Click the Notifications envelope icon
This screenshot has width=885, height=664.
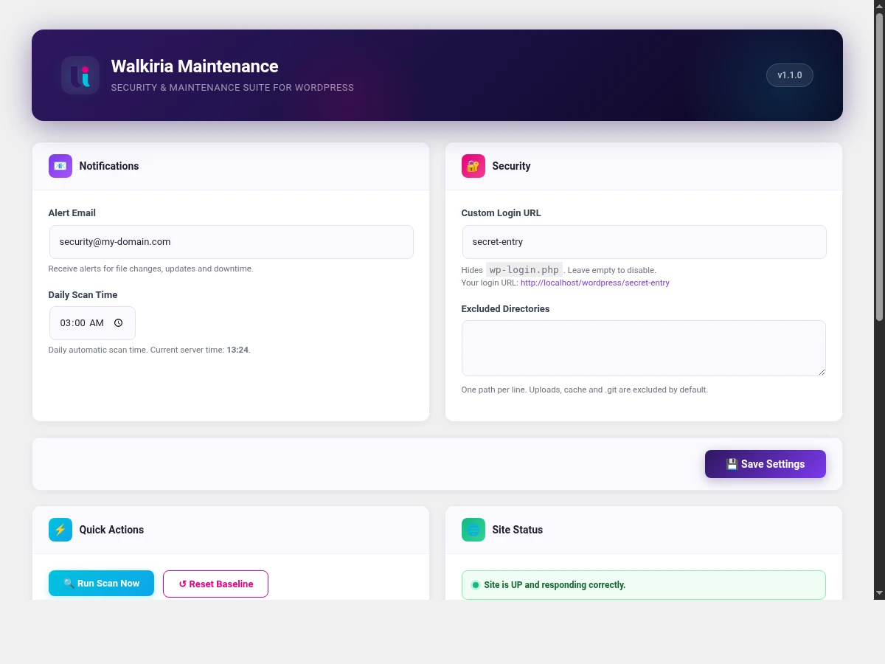click(60, 166)
